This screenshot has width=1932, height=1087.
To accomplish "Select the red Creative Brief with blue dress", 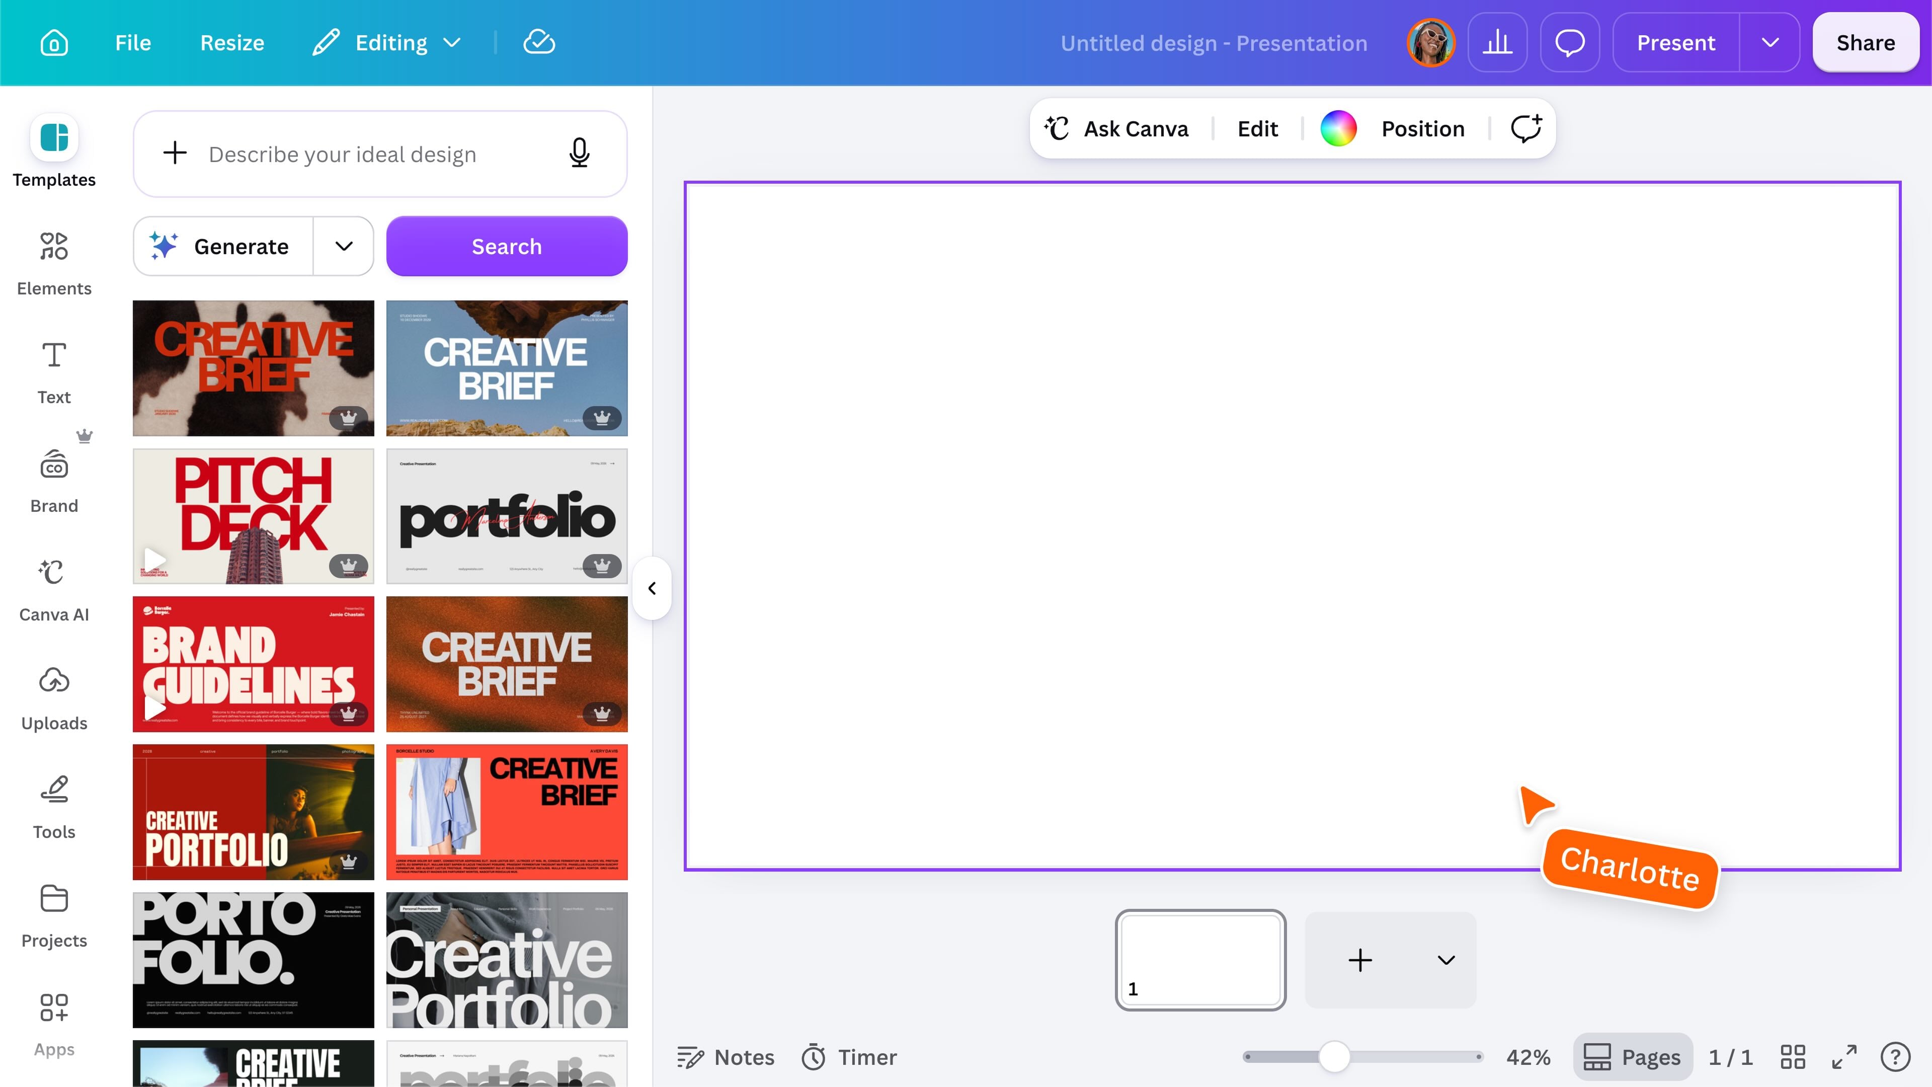I will [506, 812].
